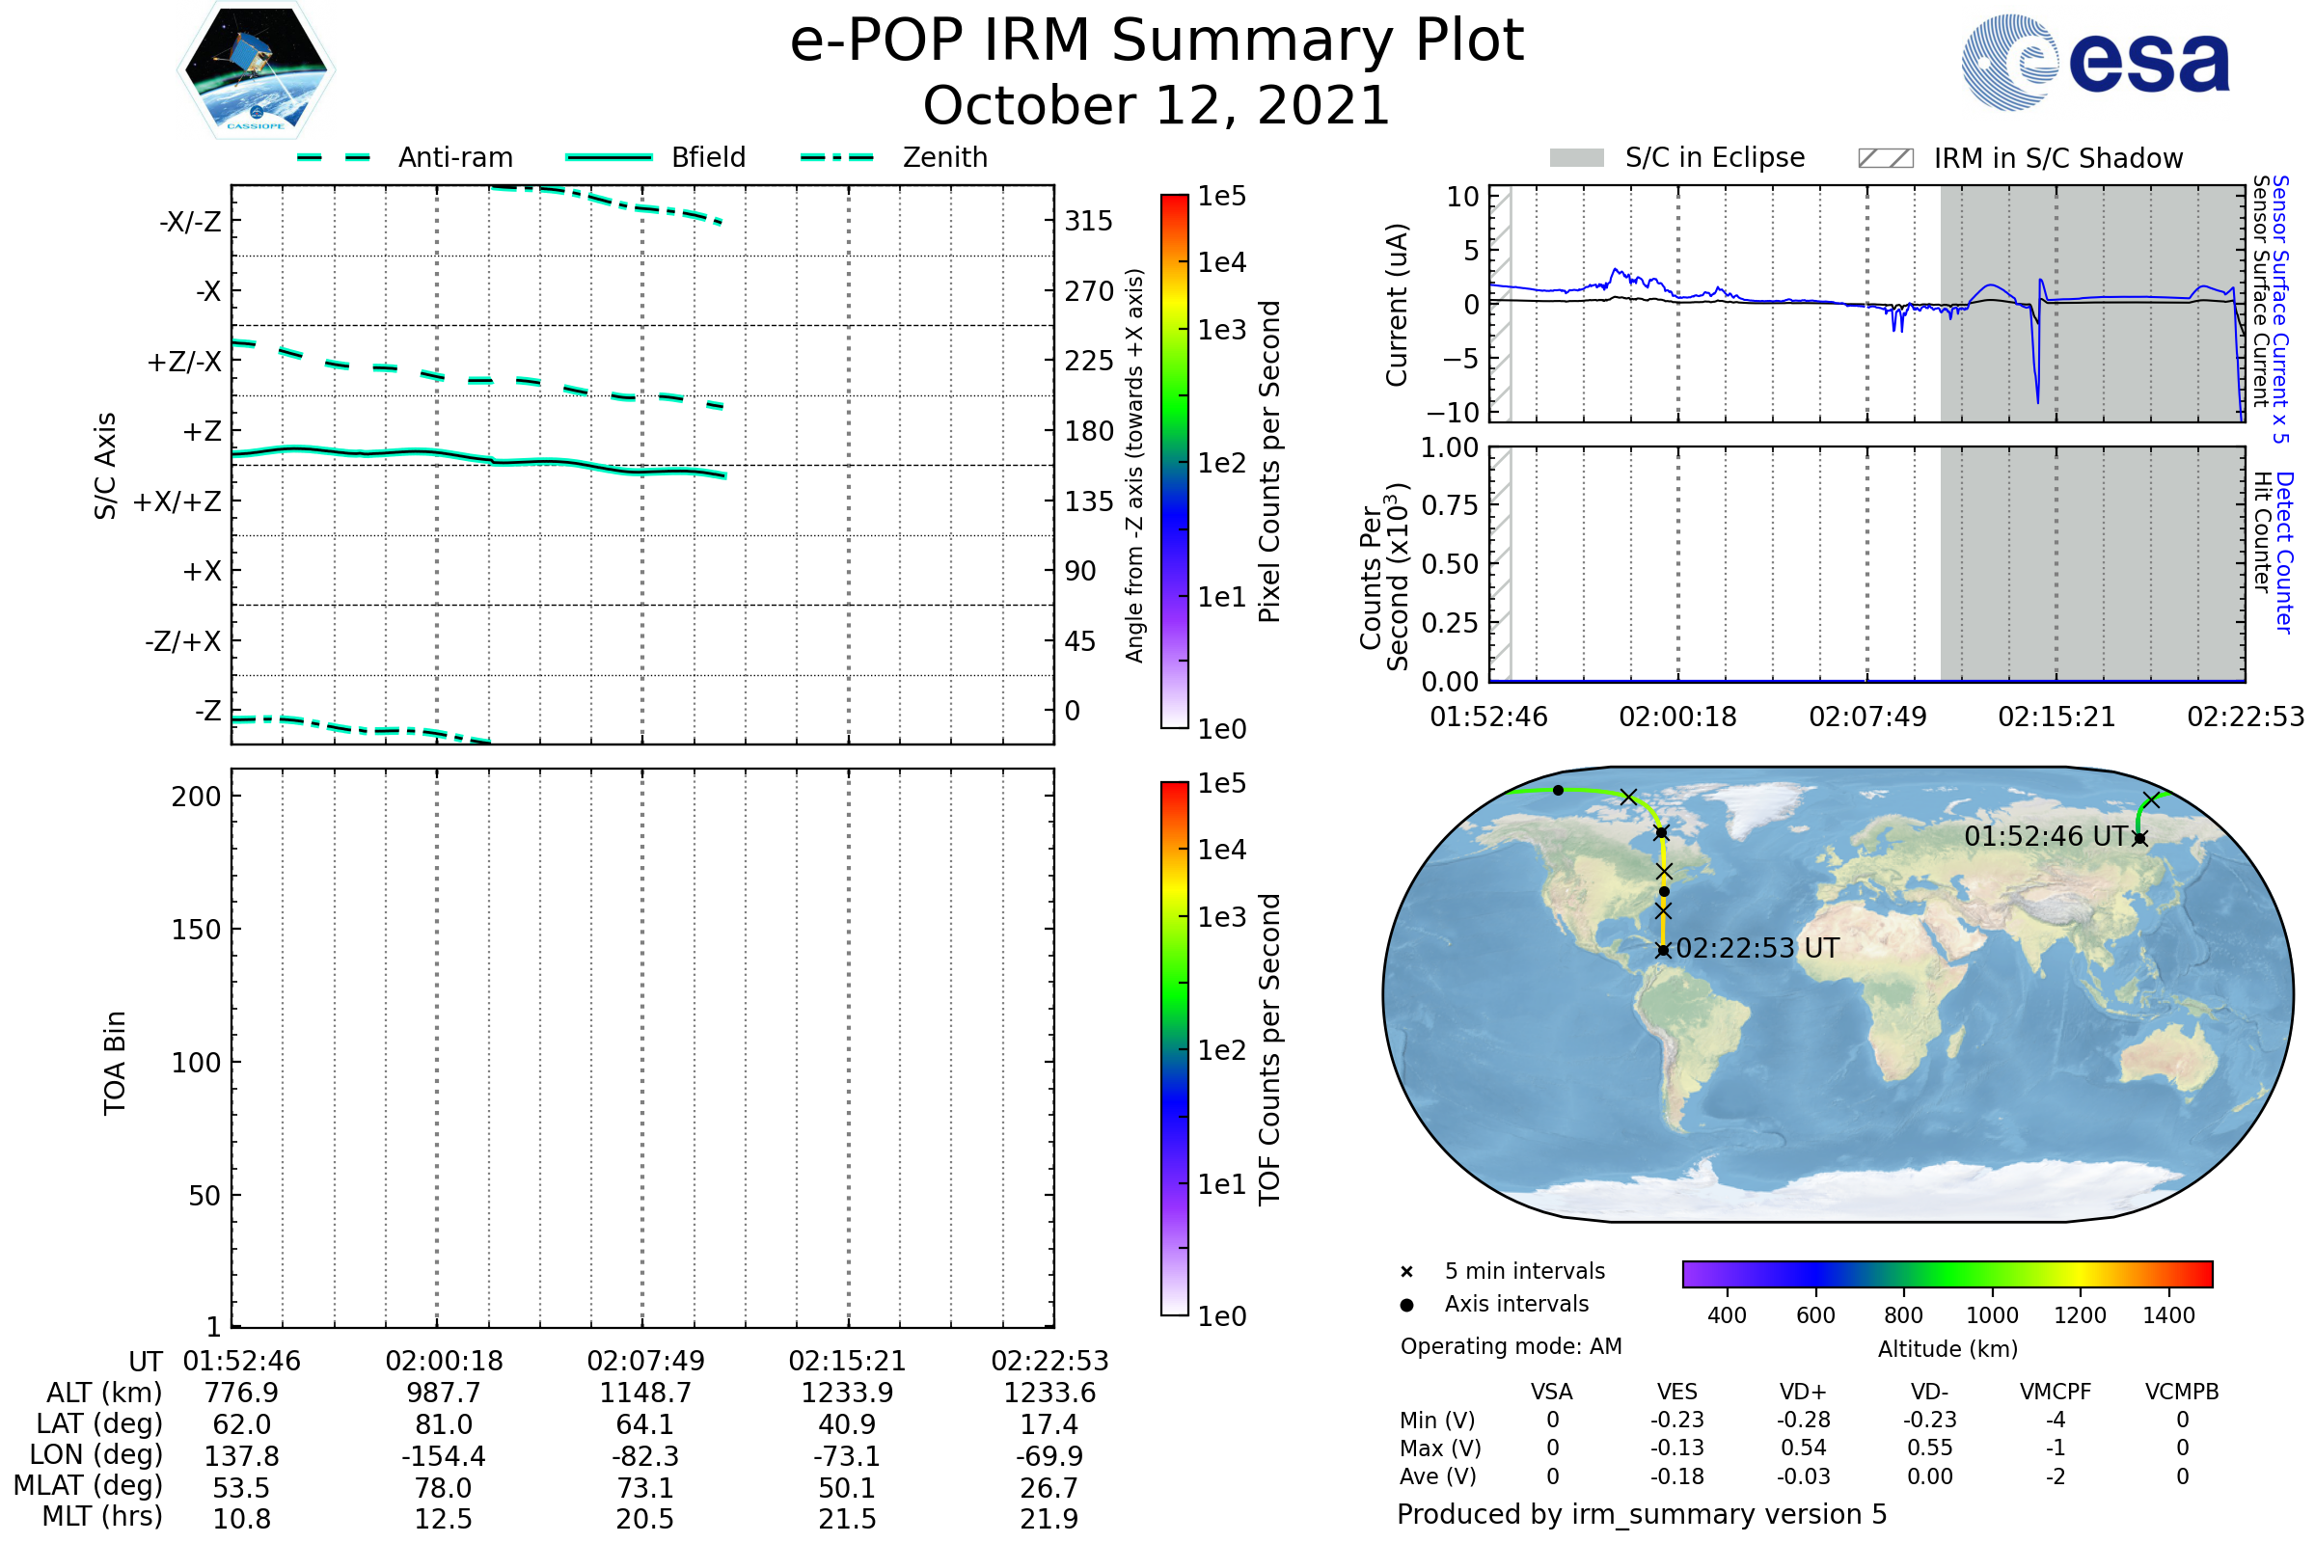Screen dimensions: 2315x1543
Task: Click the 01:52:46 UT map label
Action: pos(2046,836)
